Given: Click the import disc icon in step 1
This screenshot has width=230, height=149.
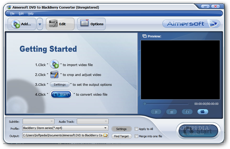Looking at the screenshot, I should point(54,64).
